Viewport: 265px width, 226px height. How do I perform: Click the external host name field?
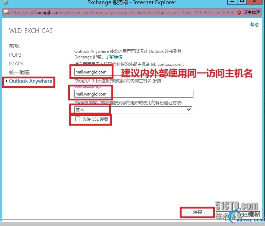(x=134, y=72)
